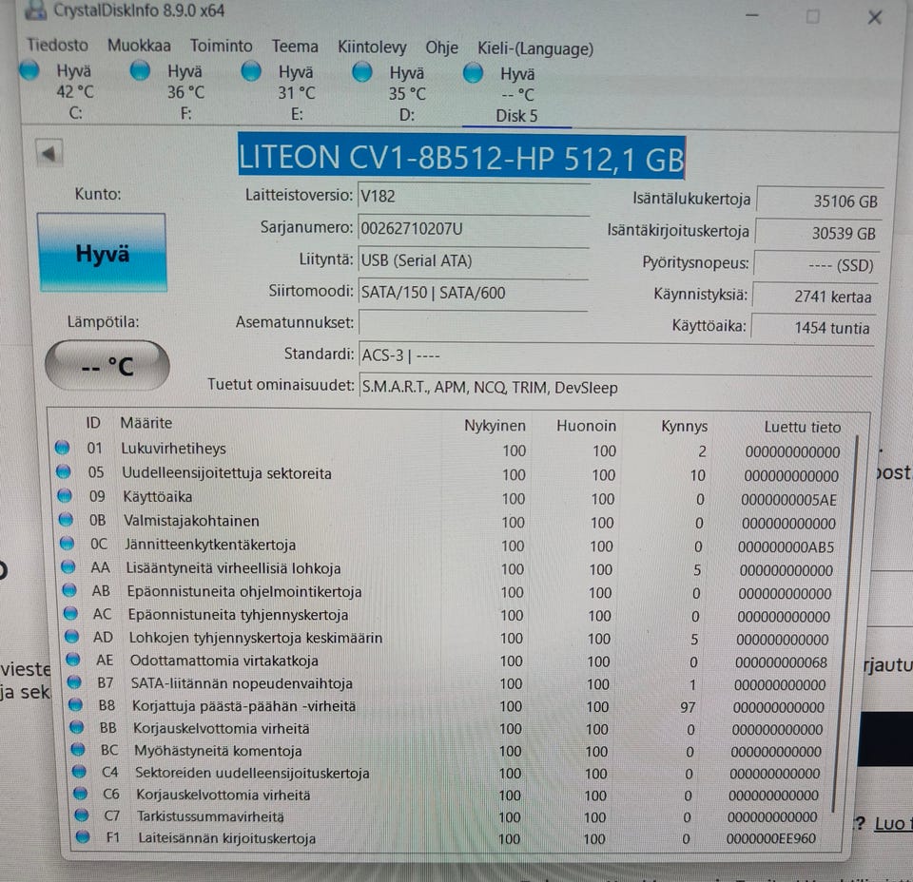Click the Käyttöaika value 1454 tuntia
Viewport: 913px width, 882px height.
813,328
